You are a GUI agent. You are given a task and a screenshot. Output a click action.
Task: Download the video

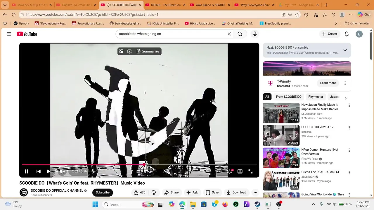[x=236, y=192]
